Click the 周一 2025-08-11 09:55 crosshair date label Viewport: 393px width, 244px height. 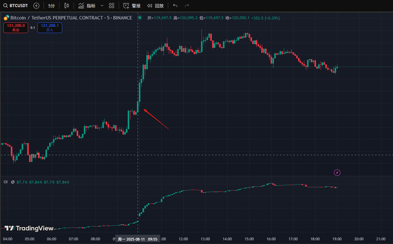[x=138, y=239]
